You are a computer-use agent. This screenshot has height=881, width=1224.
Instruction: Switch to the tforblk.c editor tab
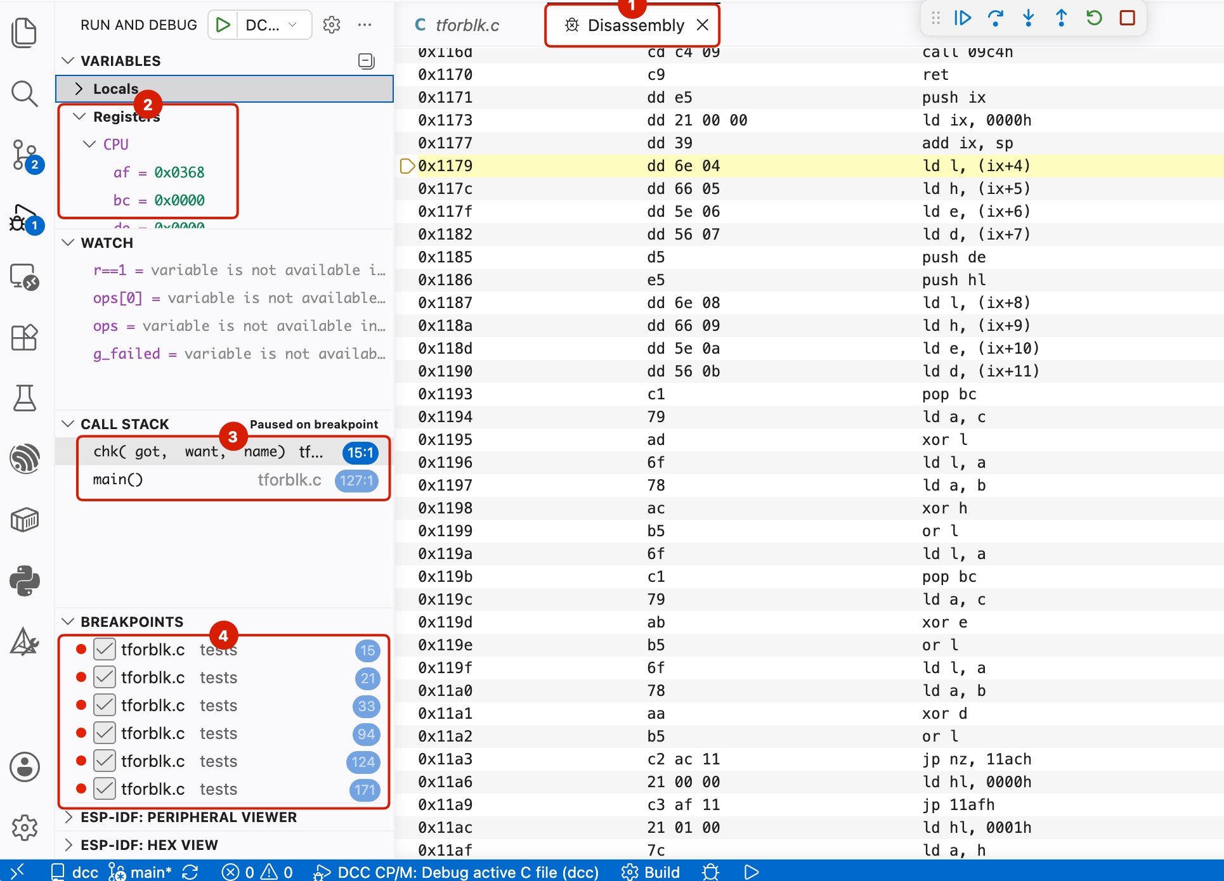click(457, 25)
